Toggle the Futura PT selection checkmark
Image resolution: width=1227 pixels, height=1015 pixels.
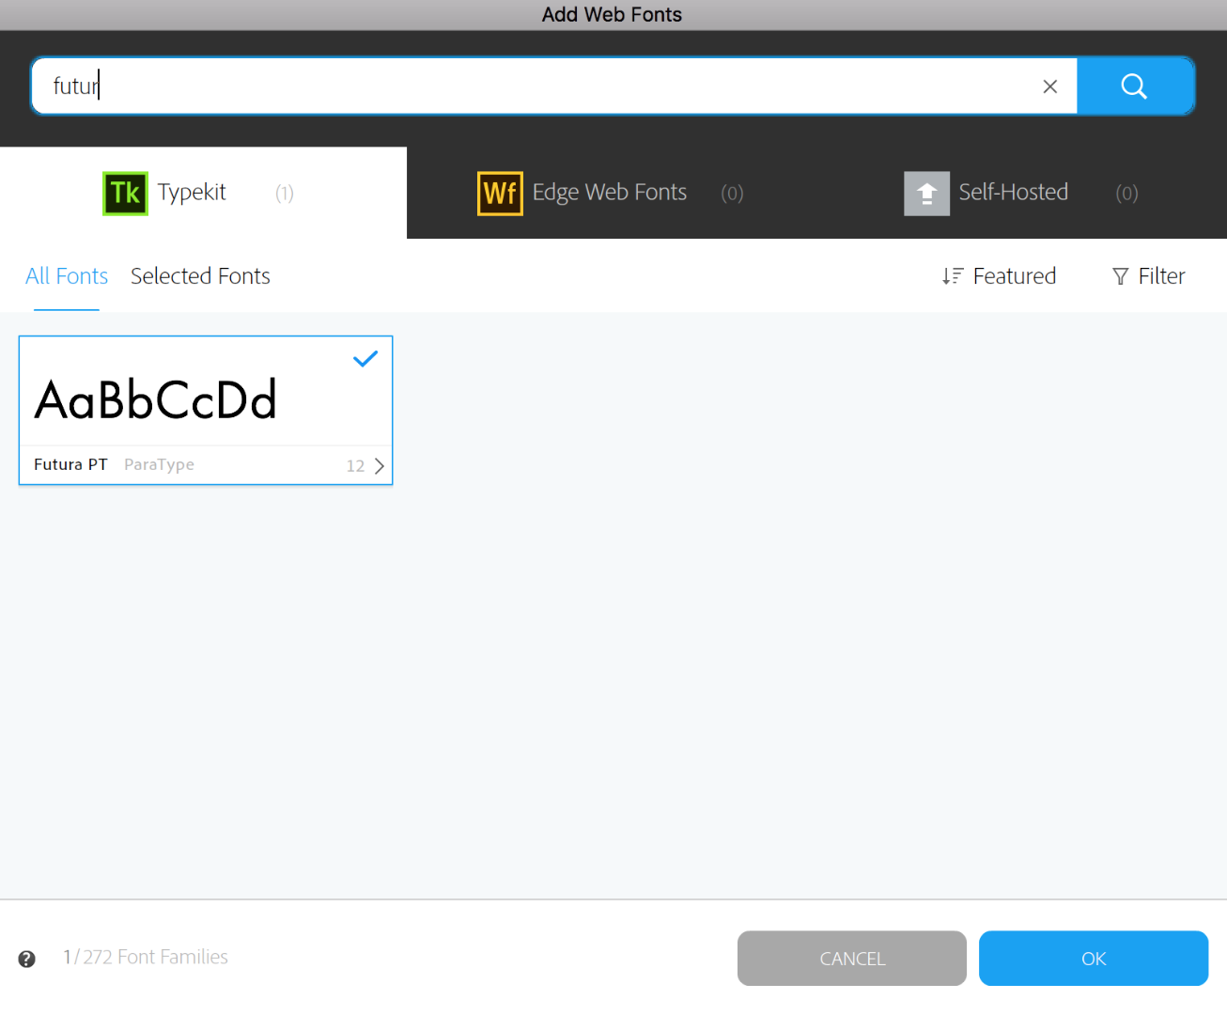[365, 358]
